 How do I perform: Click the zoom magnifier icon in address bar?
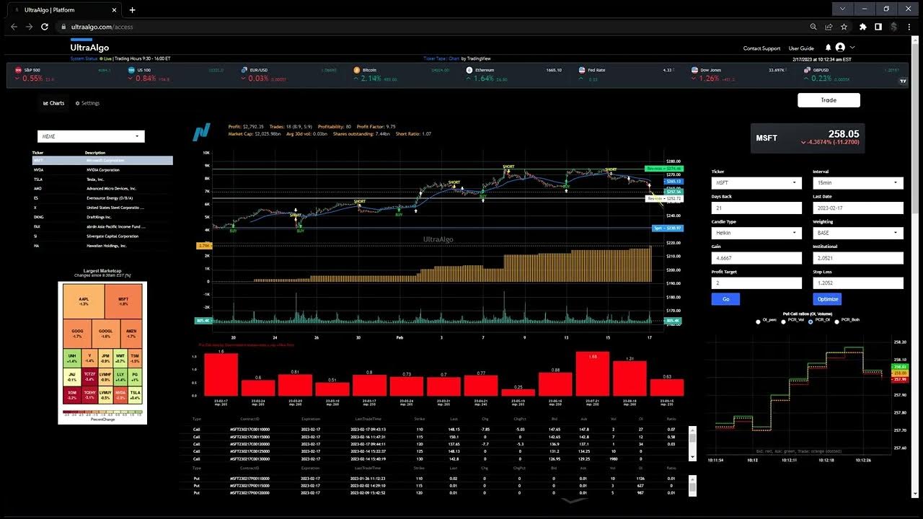point(813,27)
